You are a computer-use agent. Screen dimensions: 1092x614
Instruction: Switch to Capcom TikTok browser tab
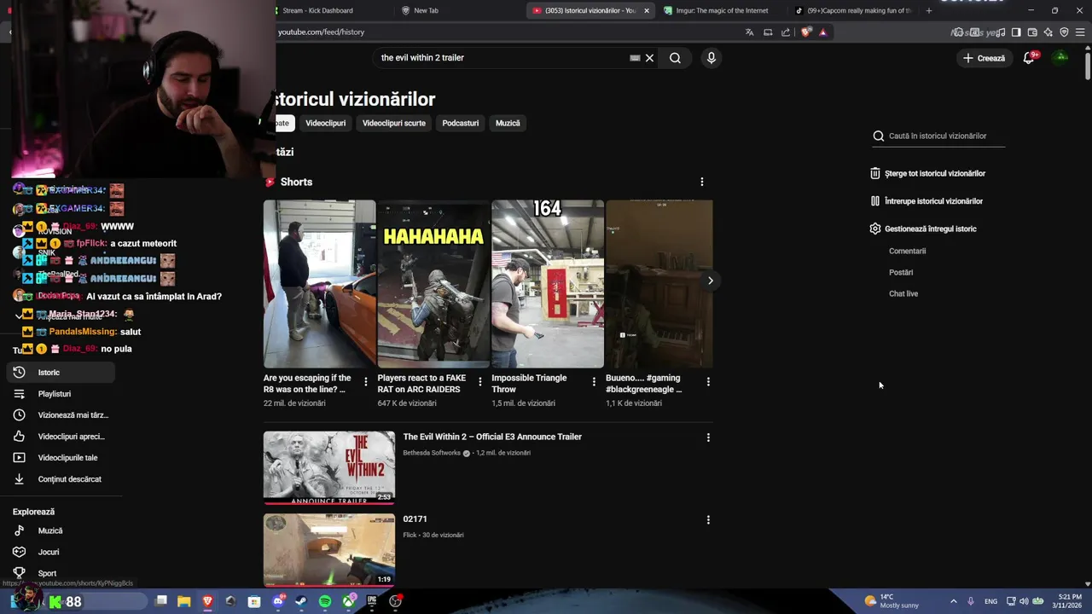pyautogui.click(x=853, y=10)
